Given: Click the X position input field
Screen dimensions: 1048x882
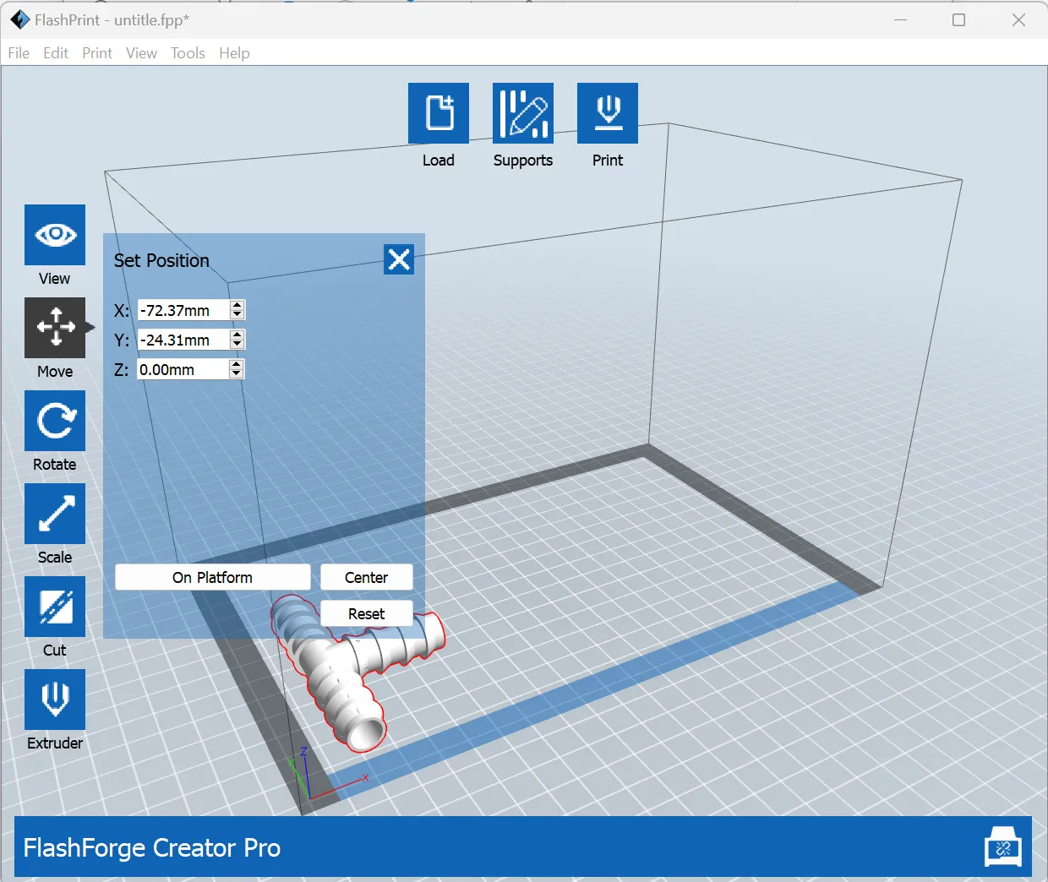Looking at the screenshot, I should (183, 310).
